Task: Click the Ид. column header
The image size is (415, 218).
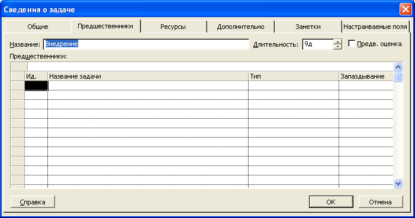Action: (36, 76)
